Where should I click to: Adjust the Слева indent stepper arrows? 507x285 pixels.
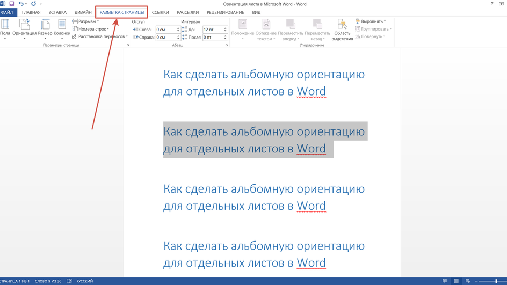(178, 30)
